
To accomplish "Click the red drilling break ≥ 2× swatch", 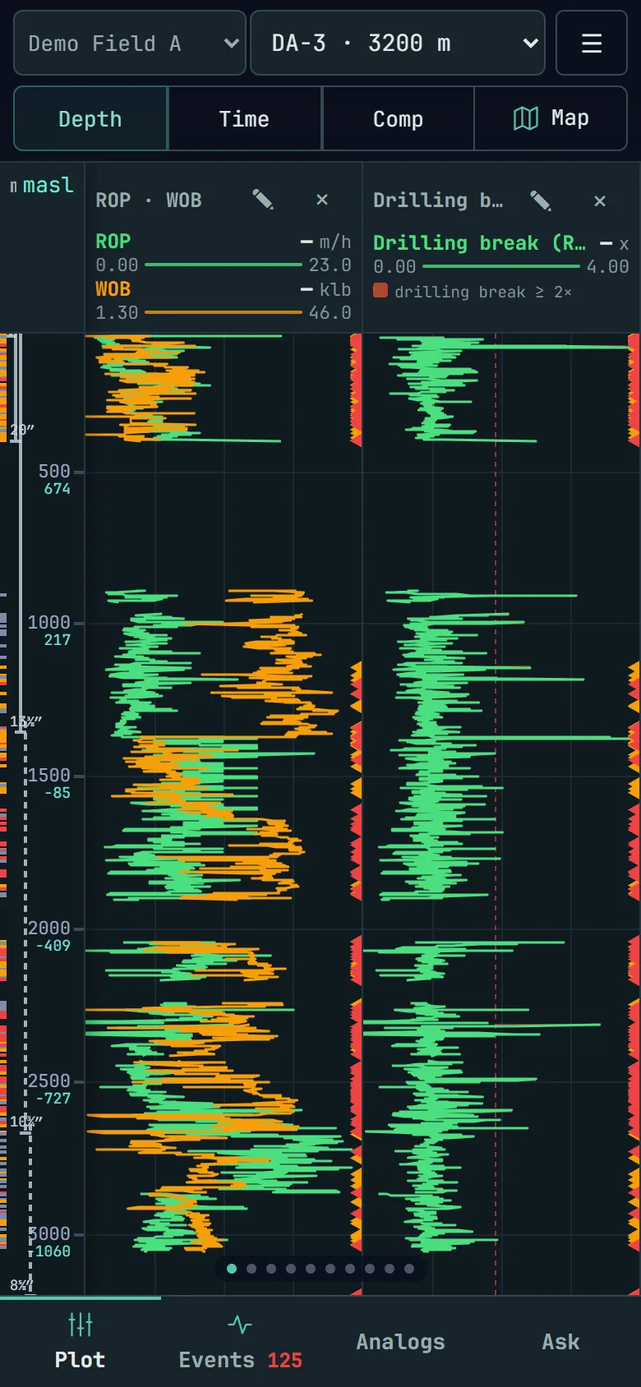I will [380, 290].
